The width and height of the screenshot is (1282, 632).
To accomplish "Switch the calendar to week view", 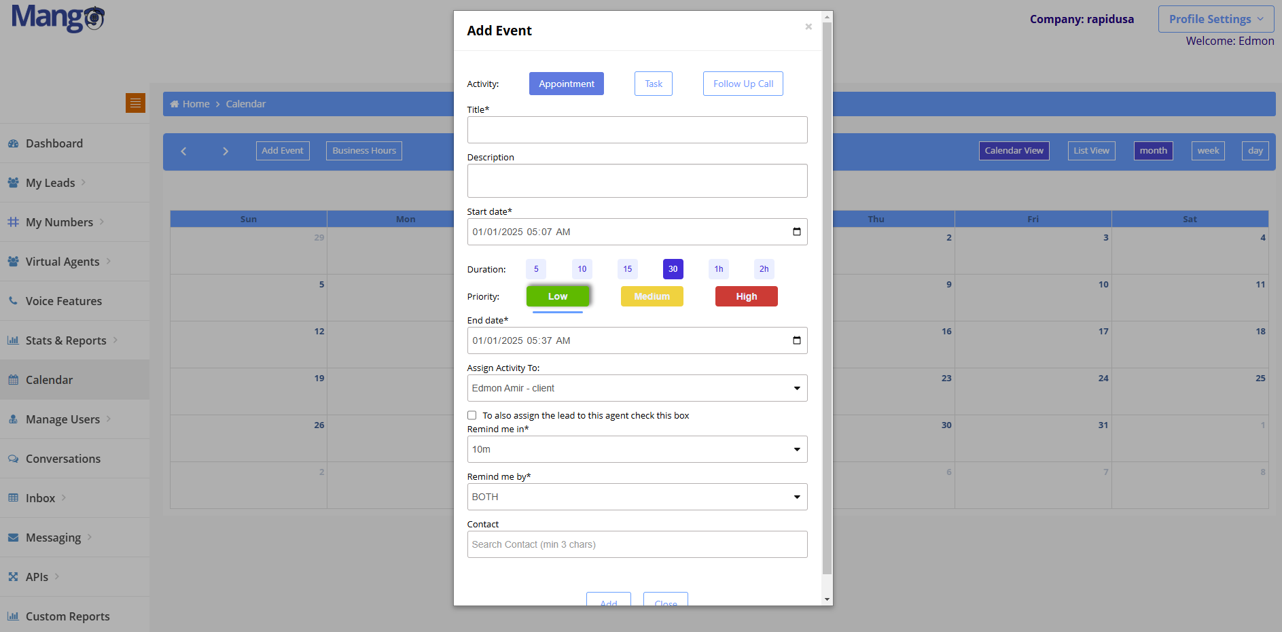I will (x=1207, y=150).
